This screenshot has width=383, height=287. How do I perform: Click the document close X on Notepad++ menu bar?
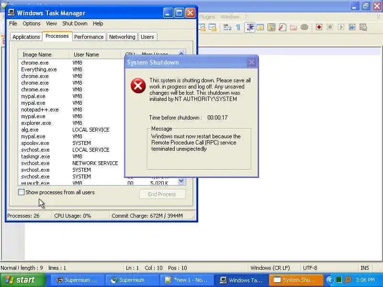(378, 17)
